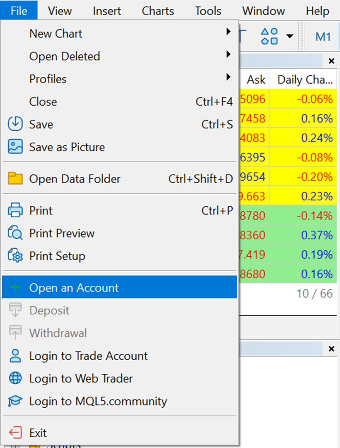Click the Daily Change column header
340x448 pixels.
coord(304,80)
